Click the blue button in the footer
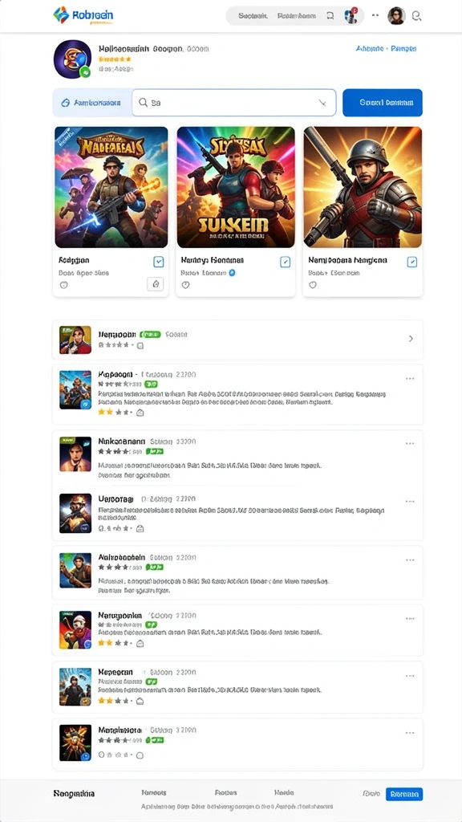The width and height of the screenshot is (462, 822). (x=404, y=794)
